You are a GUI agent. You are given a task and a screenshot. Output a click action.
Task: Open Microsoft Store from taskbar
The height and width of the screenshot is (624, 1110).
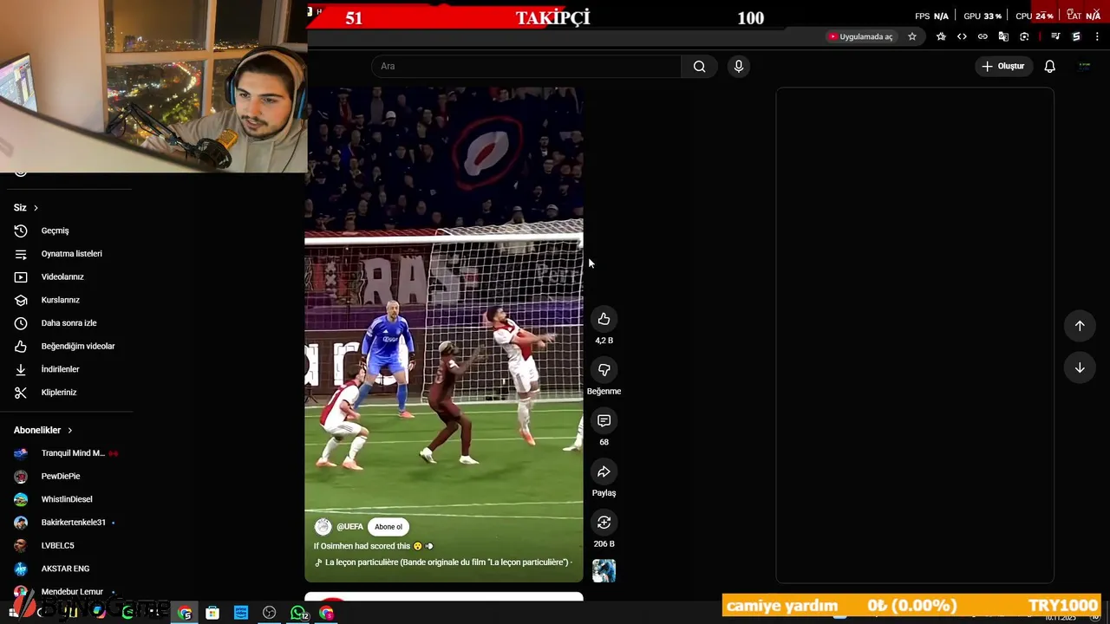[x=212, y=614]
